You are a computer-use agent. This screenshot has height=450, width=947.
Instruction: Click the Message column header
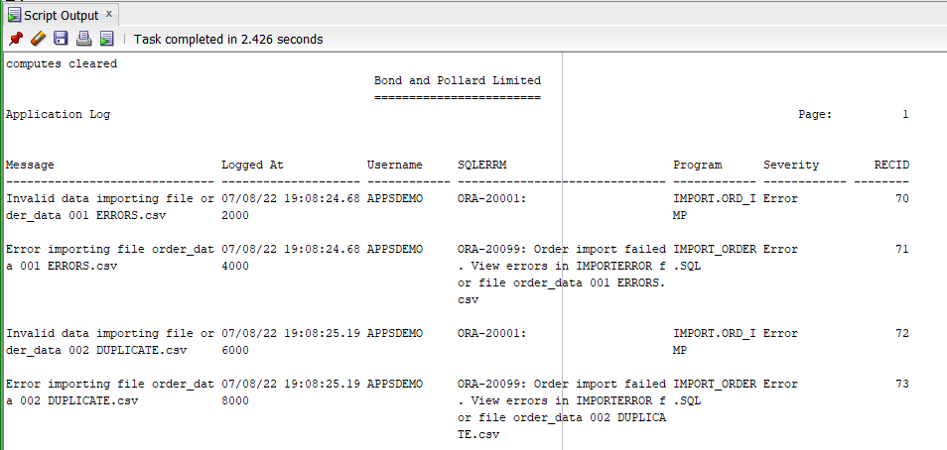tap(30, 165)
